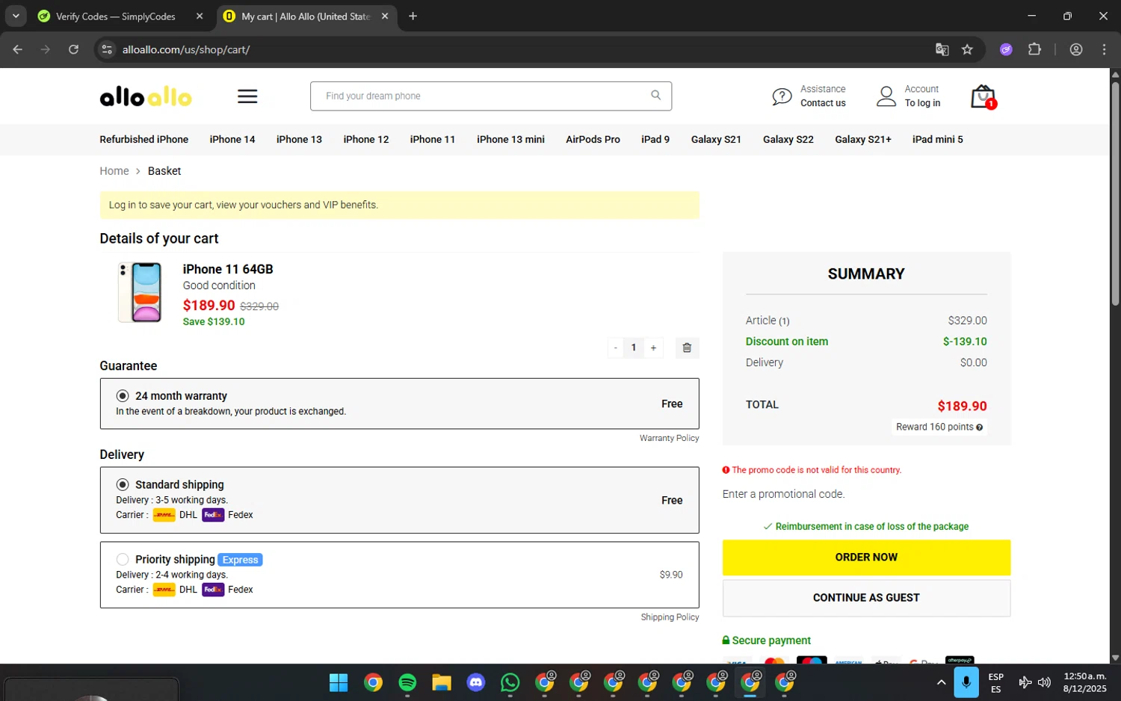Open the shopping bag cart icon
Viewport: 1121px width, 701px height.
983,96
